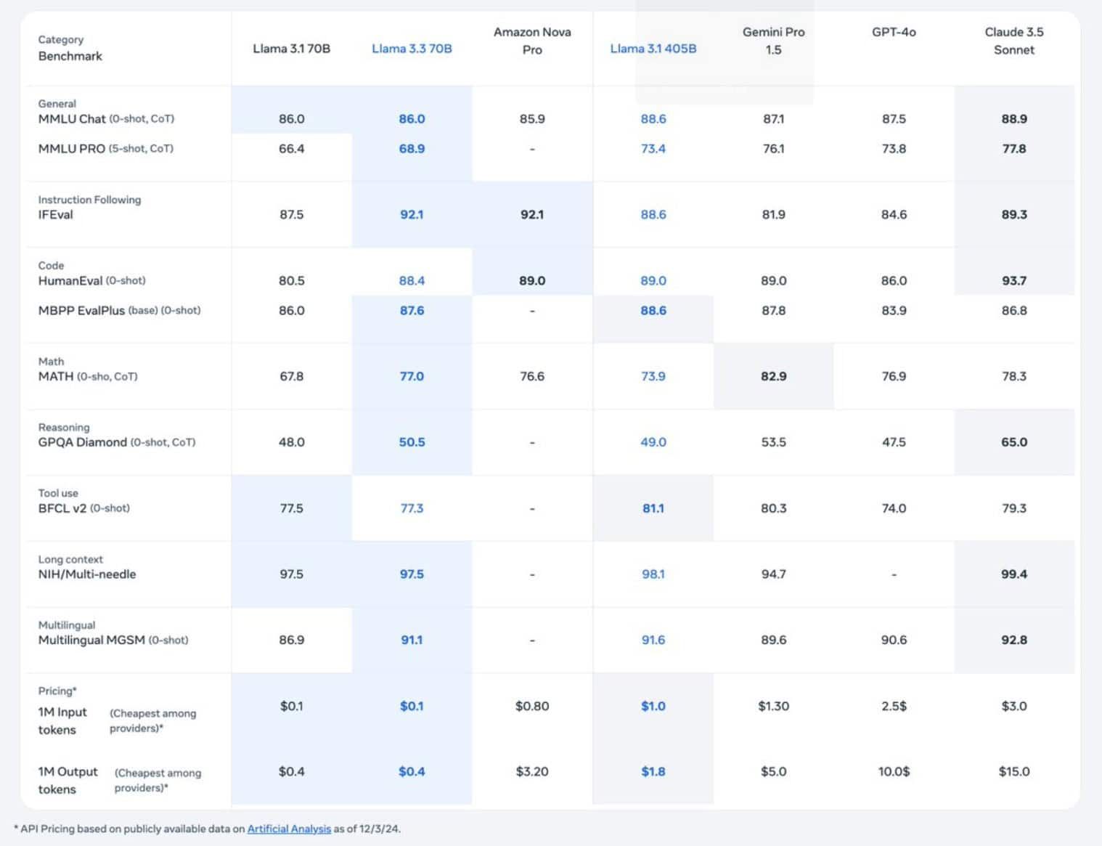
Task: Click Gemini Pro 1.5's MATH score 82.9
Action: point(773,376)
